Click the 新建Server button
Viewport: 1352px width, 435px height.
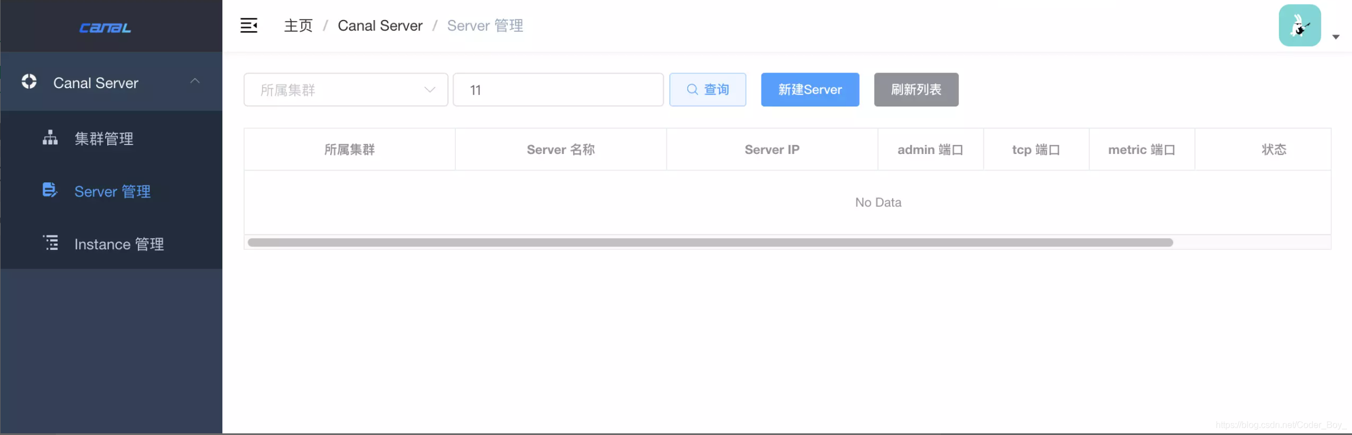[x=810, y=90]
